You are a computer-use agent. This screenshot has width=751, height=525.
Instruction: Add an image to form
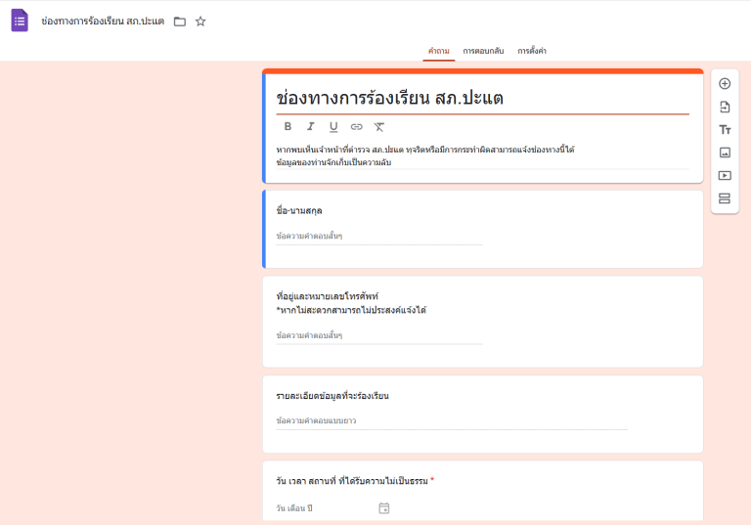coord(725,153)
